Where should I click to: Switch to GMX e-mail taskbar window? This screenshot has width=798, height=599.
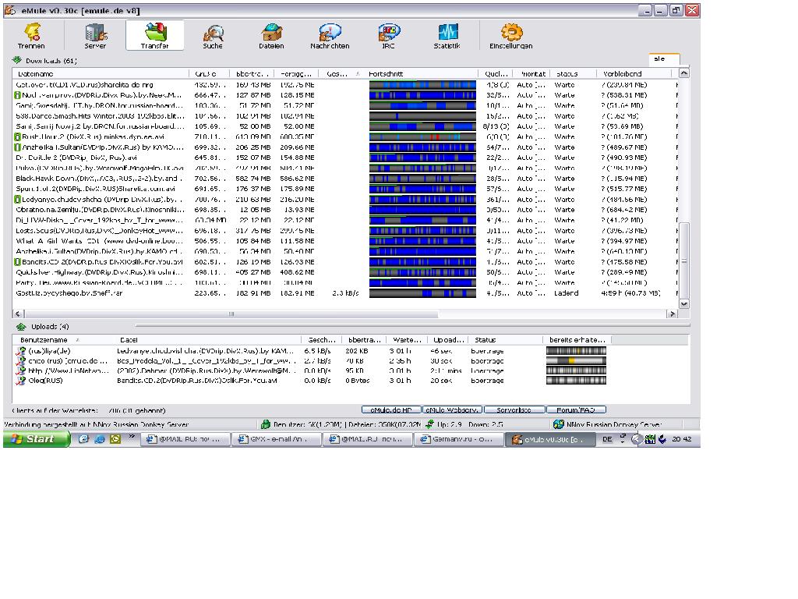[277, 439]
